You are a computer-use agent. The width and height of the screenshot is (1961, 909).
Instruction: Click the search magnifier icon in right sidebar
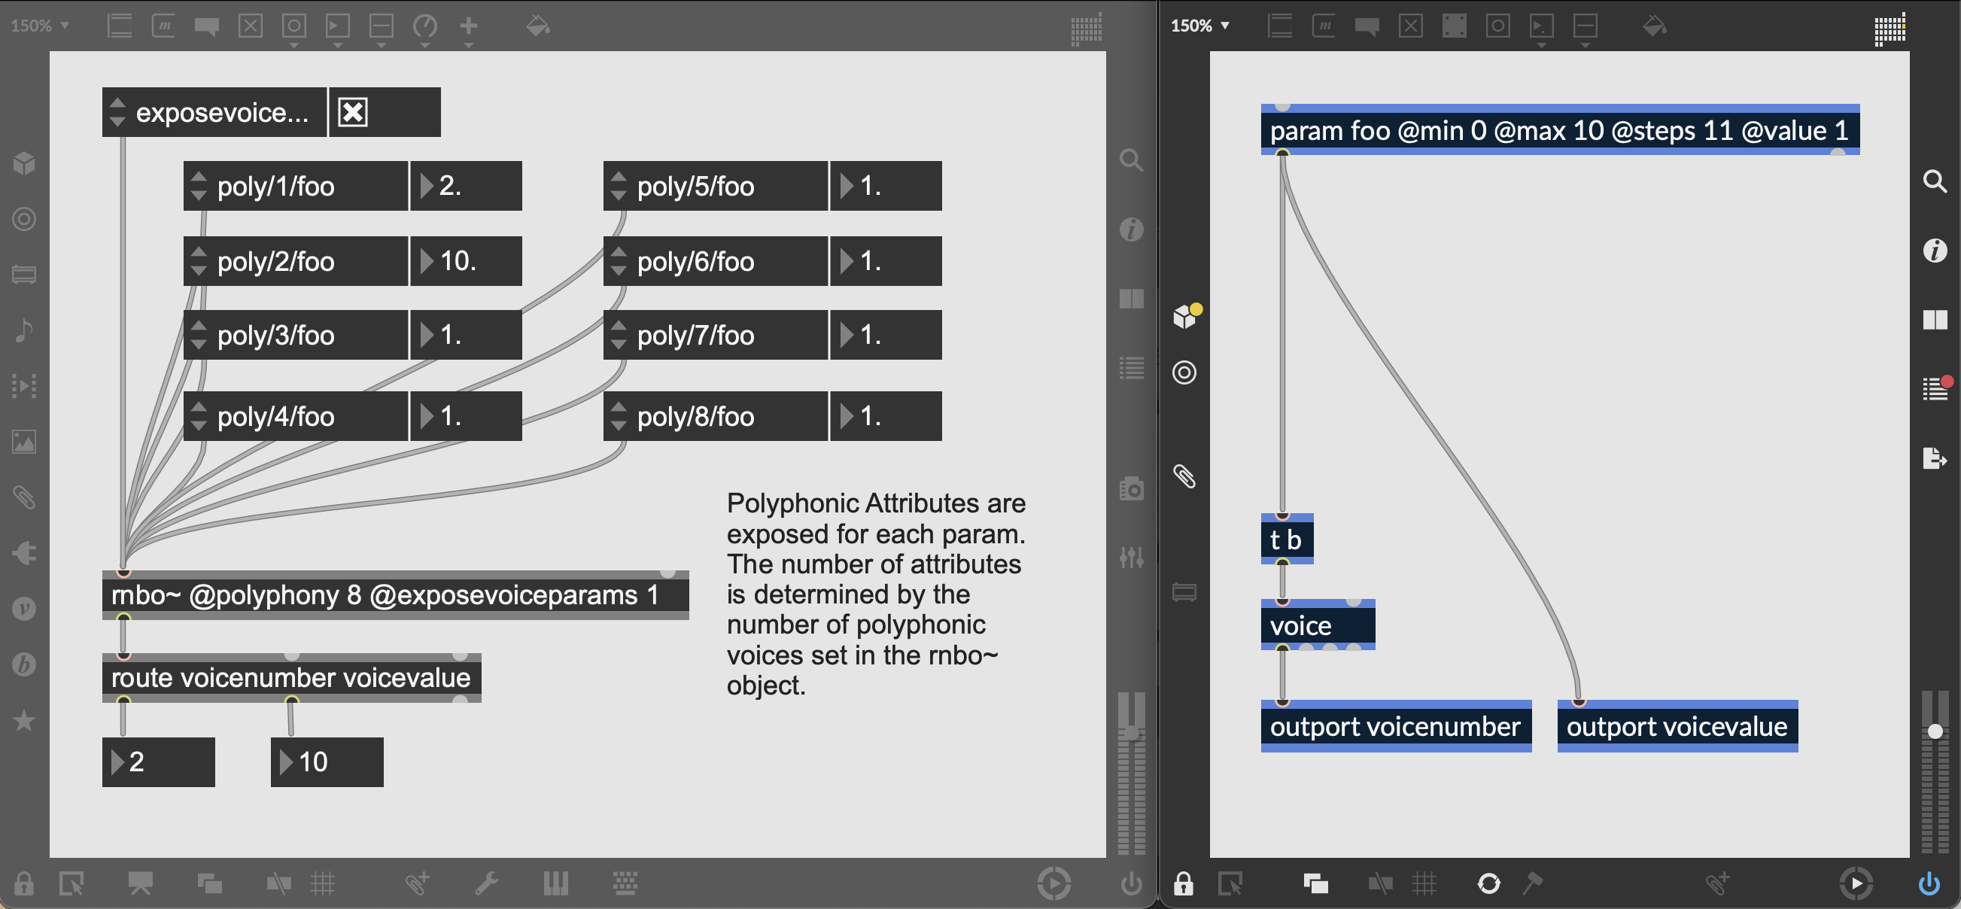pos(1935,181)
